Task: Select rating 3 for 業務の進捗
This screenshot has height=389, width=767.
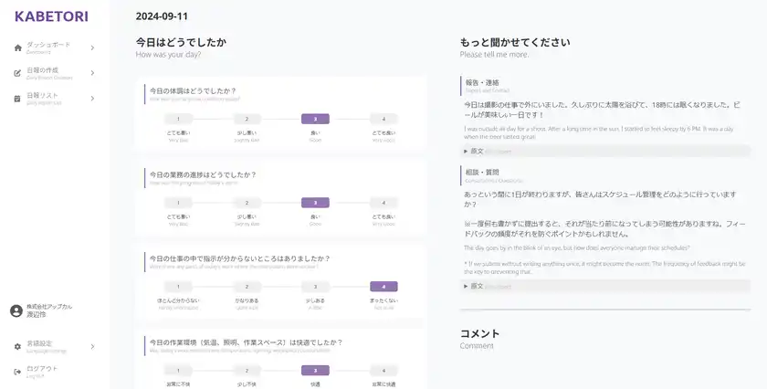Action: [x=316, y=203]
